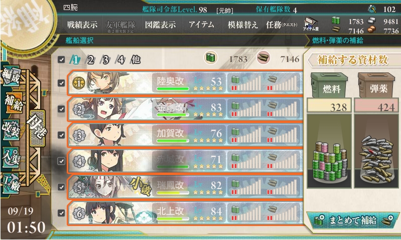Open the 戦績表示 records menu
The height and width of the screenshot is (240, 401).
pos(82,24)
